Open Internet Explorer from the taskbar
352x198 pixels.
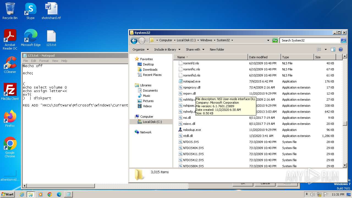[x=22, y=194]
